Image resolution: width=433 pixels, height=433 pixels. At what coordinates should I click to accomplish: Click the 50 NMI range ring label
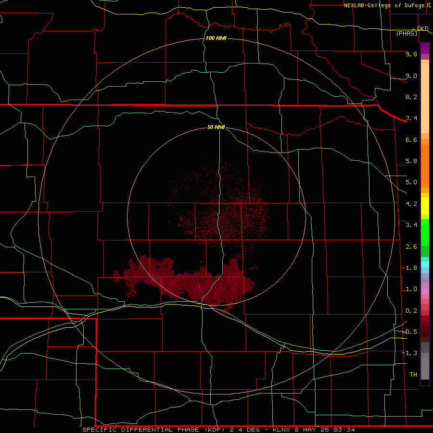click(x=216, y=127)
